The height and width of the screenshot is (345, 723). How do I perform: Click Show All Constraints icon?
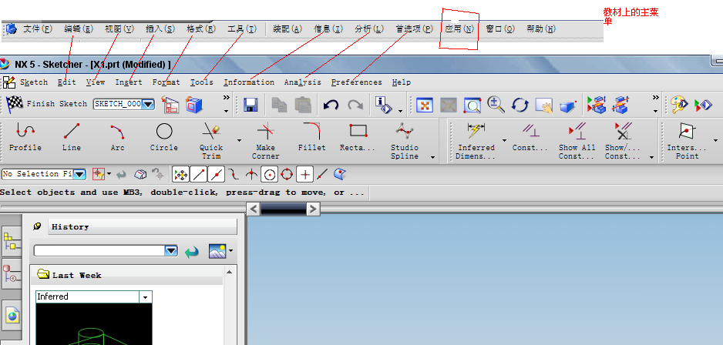(577, 140)
